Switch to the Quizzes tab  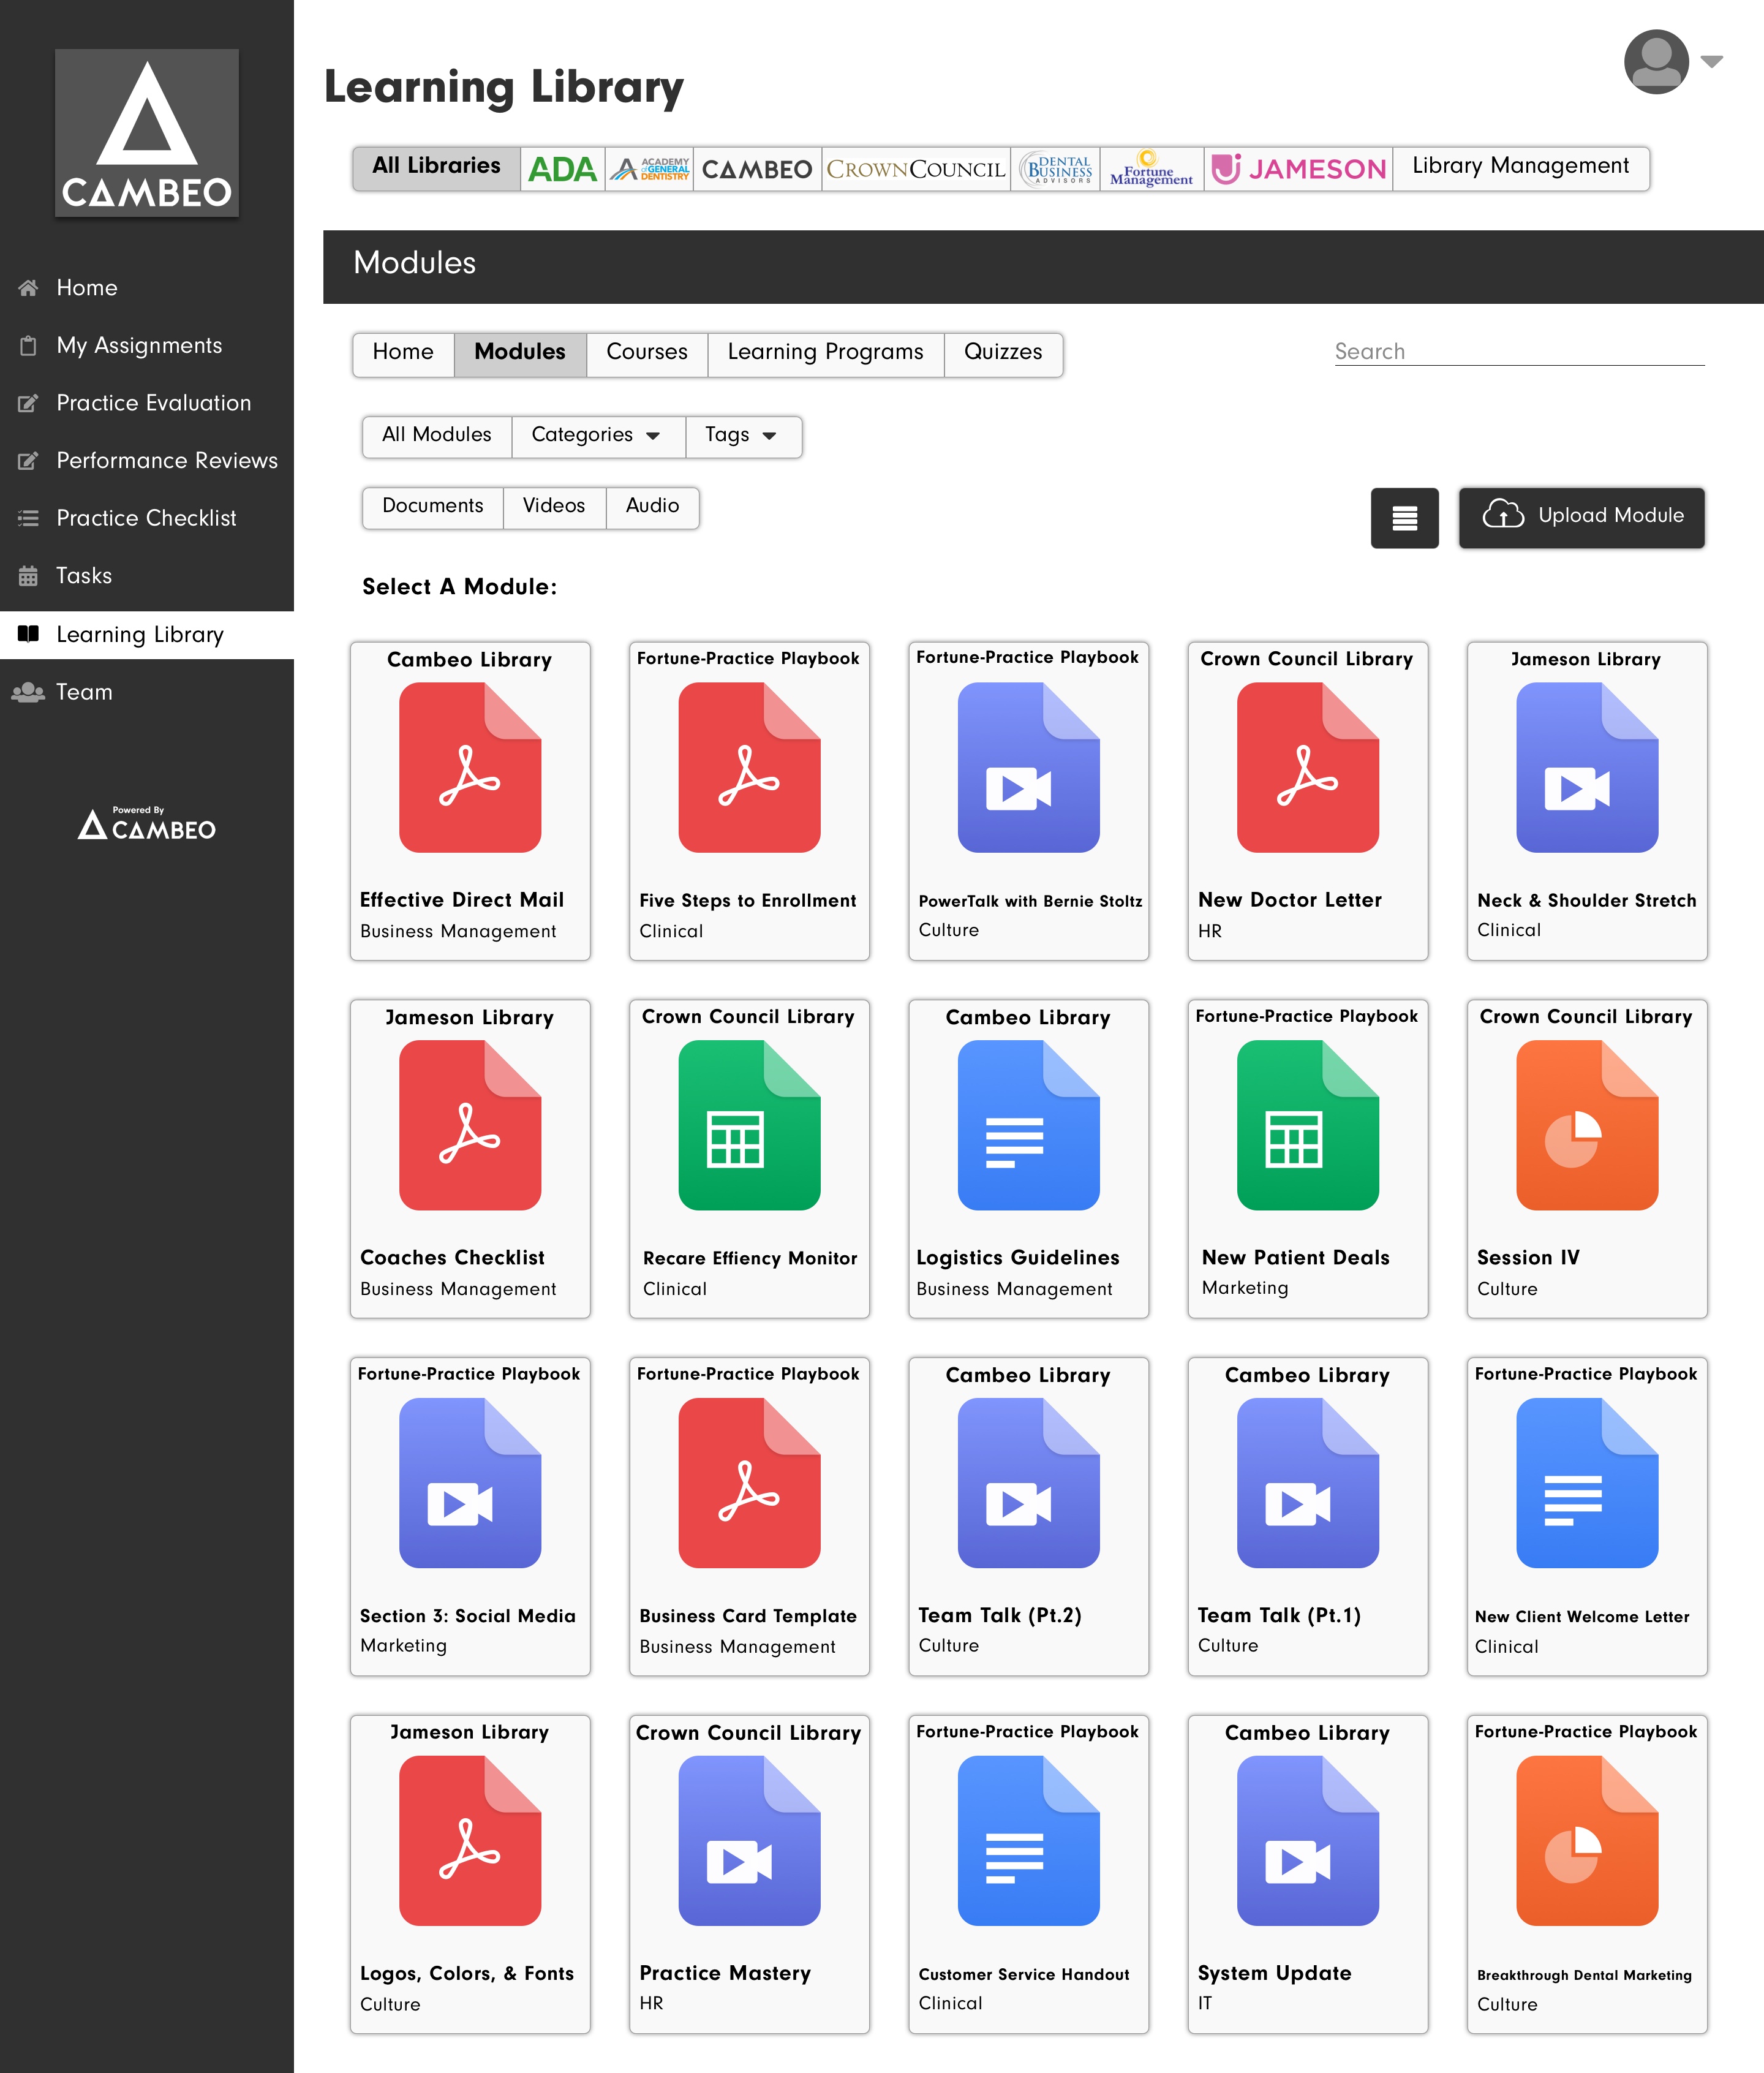(1002, 352)
